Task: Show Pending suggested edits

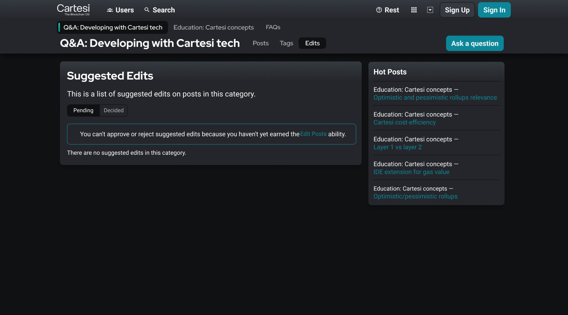Action: pyautogui.click(x=83, y=110)
